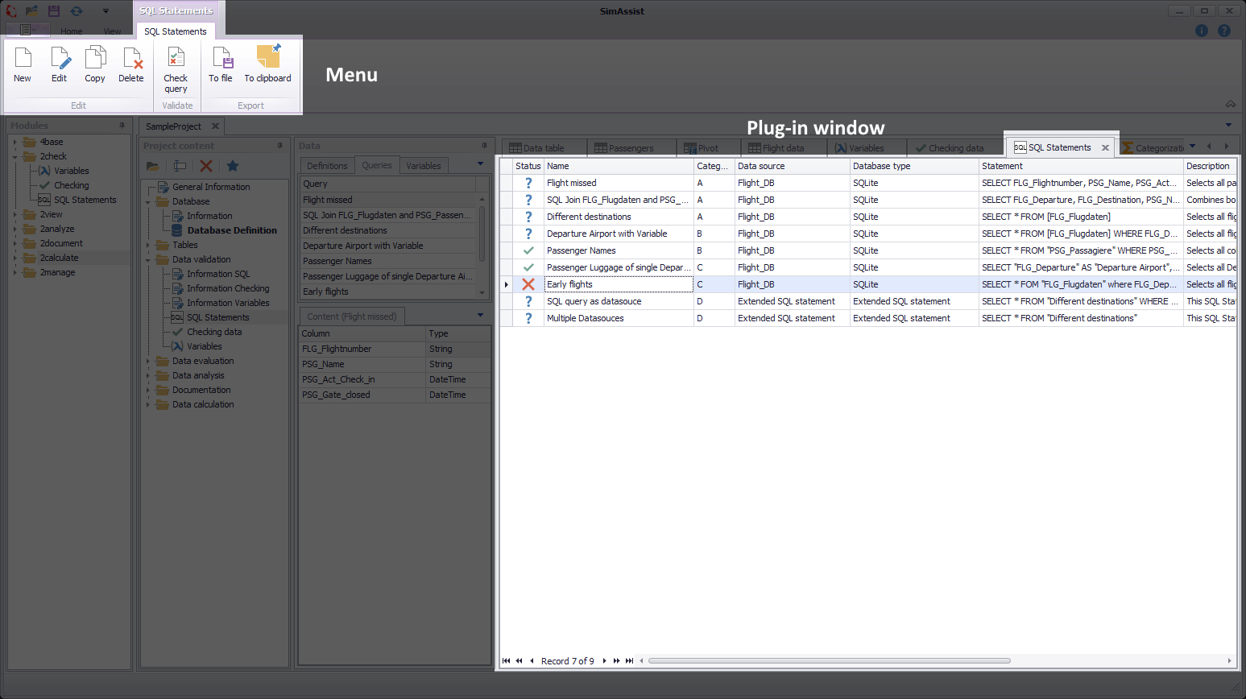Open plug-in tab list dropdown arrow
The image size is (1246, 699).
[1193, 147]
